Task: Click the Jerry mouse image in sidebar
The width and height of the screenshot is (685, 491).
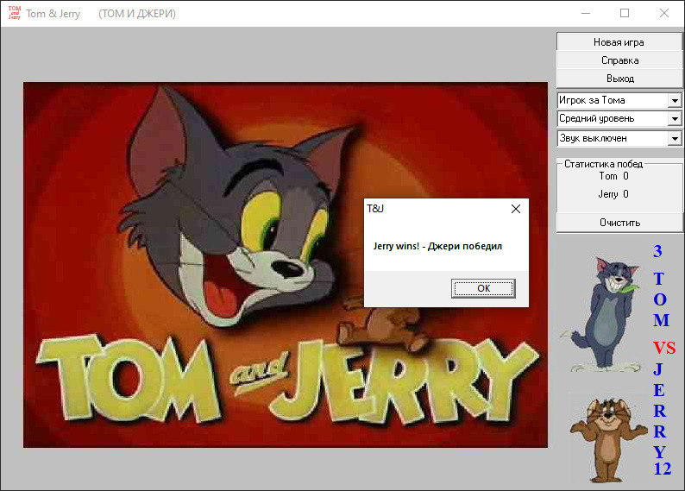Action: pyautogui.click(x=608, y=438)
